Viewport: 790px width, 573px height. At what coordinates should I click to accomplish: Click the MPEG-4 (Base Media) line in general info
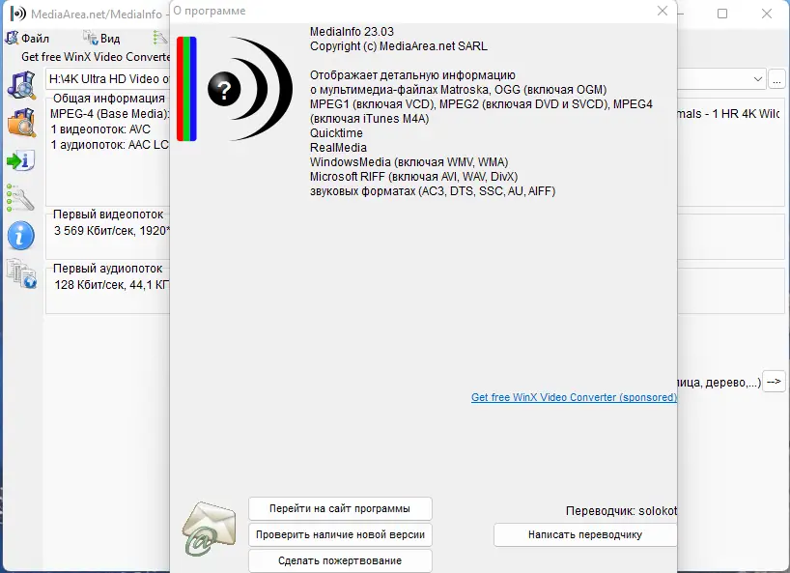pos(109,114)
